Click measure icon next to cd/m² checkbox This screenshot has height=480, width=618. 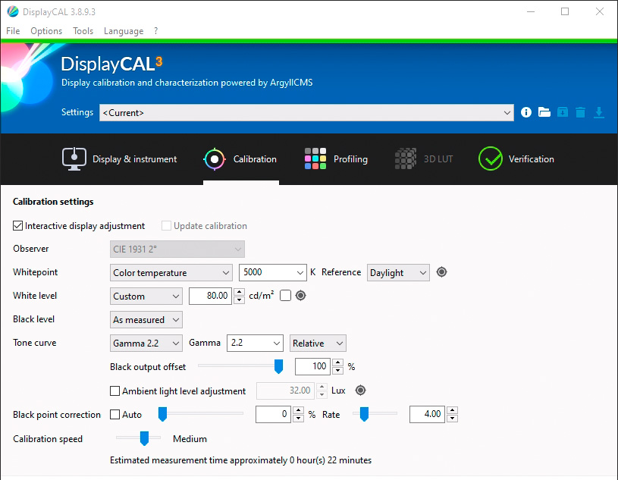[x=301, y=295]
